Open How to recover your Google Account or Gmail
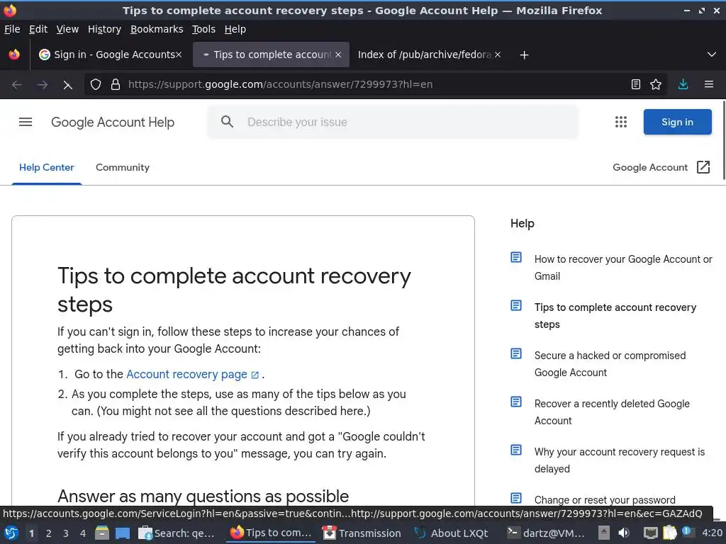Viewport: 726px width, 544px height. click(x=622, y=267)
